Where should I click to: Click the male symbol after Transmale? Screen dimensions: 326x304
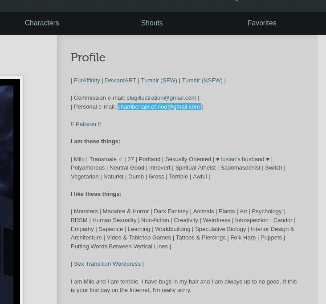pyautogui.click(x=120, y=159)
